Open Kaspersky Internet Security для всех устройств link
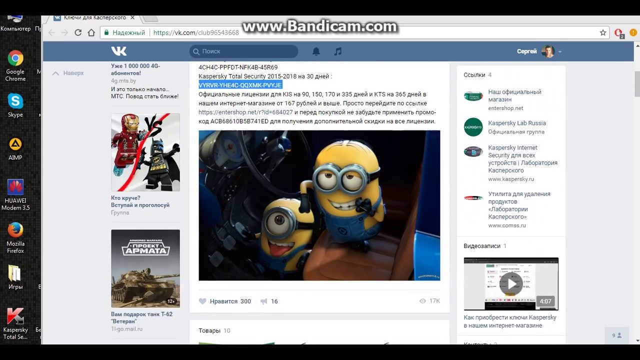The image size is (640, 360). click(x=522, y=159)
